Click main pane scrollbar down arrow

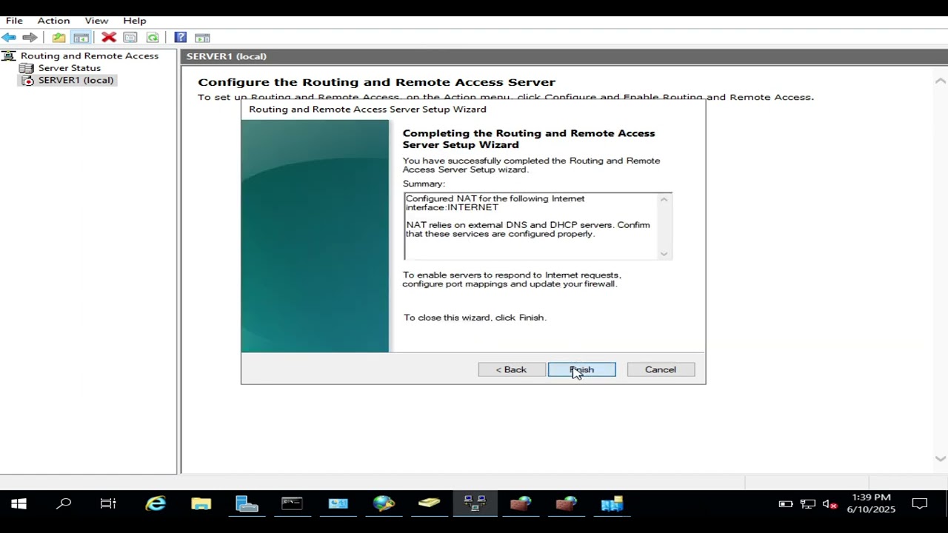tap(941, 459)
